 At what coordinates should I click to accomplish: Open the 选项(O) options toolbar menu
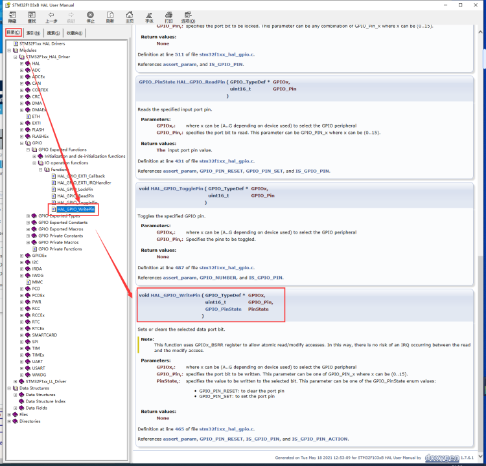pyautogui.click(x=188, y=17)
